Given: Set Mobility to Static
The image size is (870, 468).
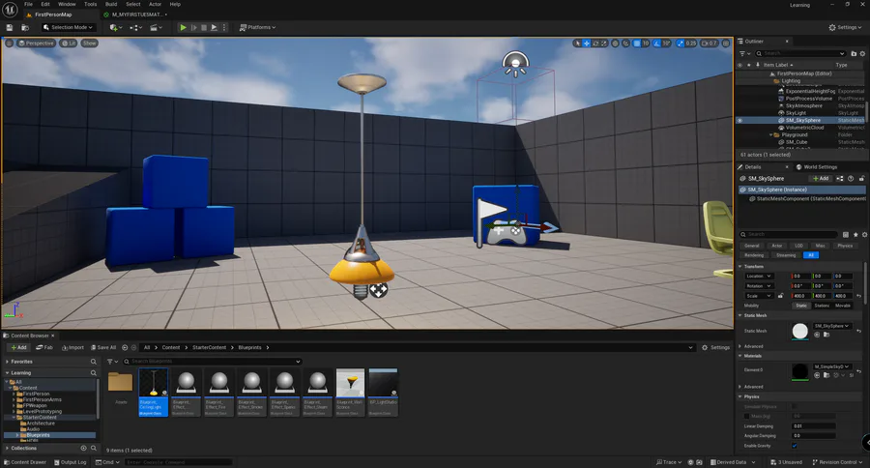Looking at the screenshot, I should click(x=801, y=306).
